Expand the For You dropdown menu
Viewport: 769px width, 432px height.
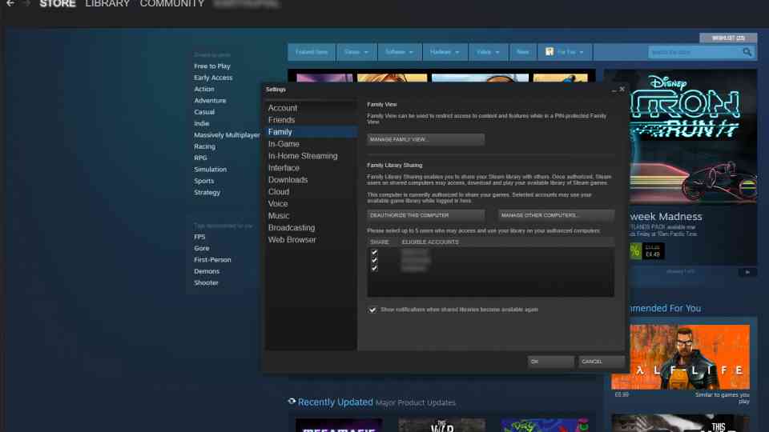click(565, 52)
